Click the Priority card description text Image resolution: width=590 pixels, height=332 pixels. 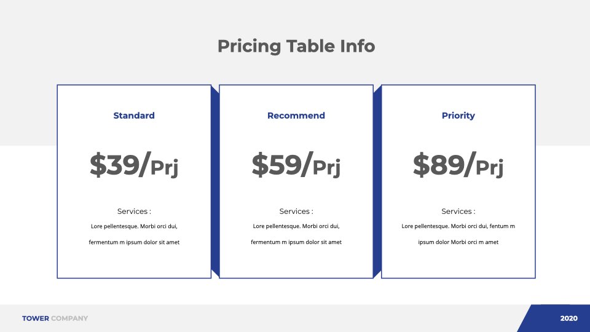(458, 234)
